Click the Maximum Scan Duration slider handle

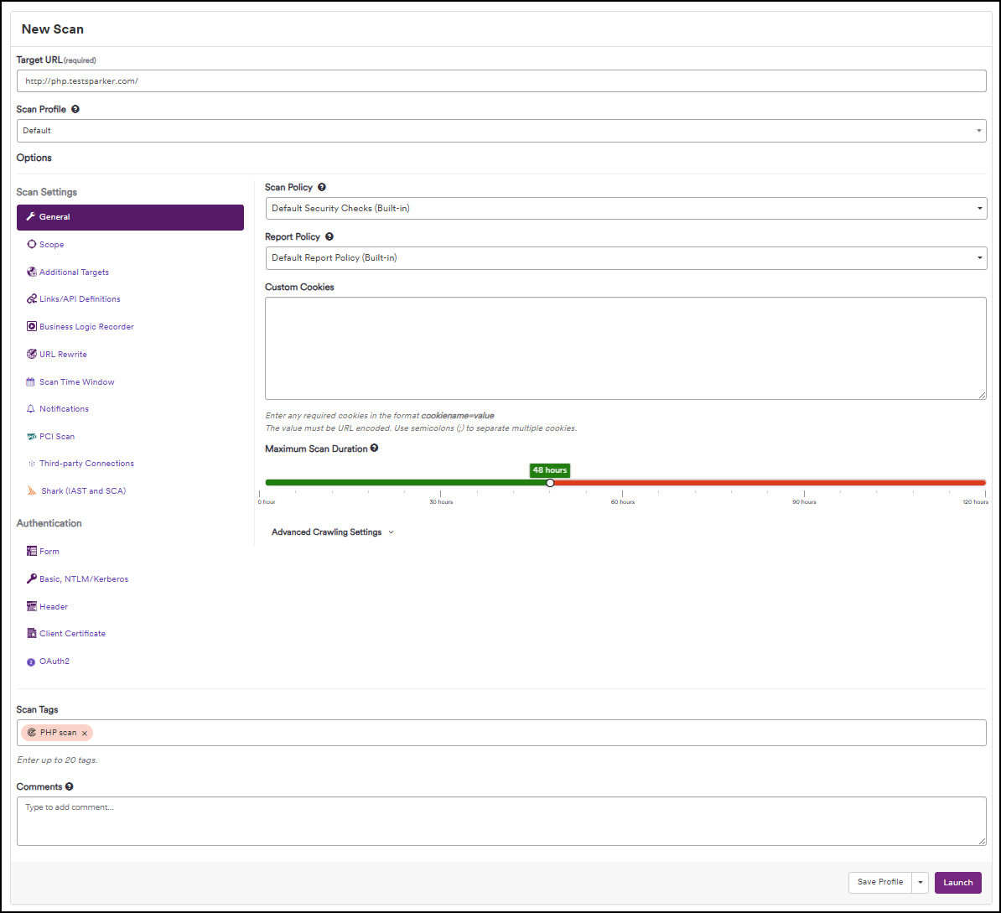[x=550, y=483]
